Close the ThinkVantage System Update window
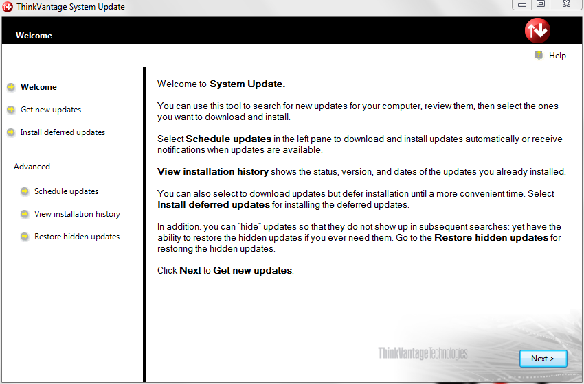The width and height of the screenshot is (584, 384). click(x=566, y=4)
